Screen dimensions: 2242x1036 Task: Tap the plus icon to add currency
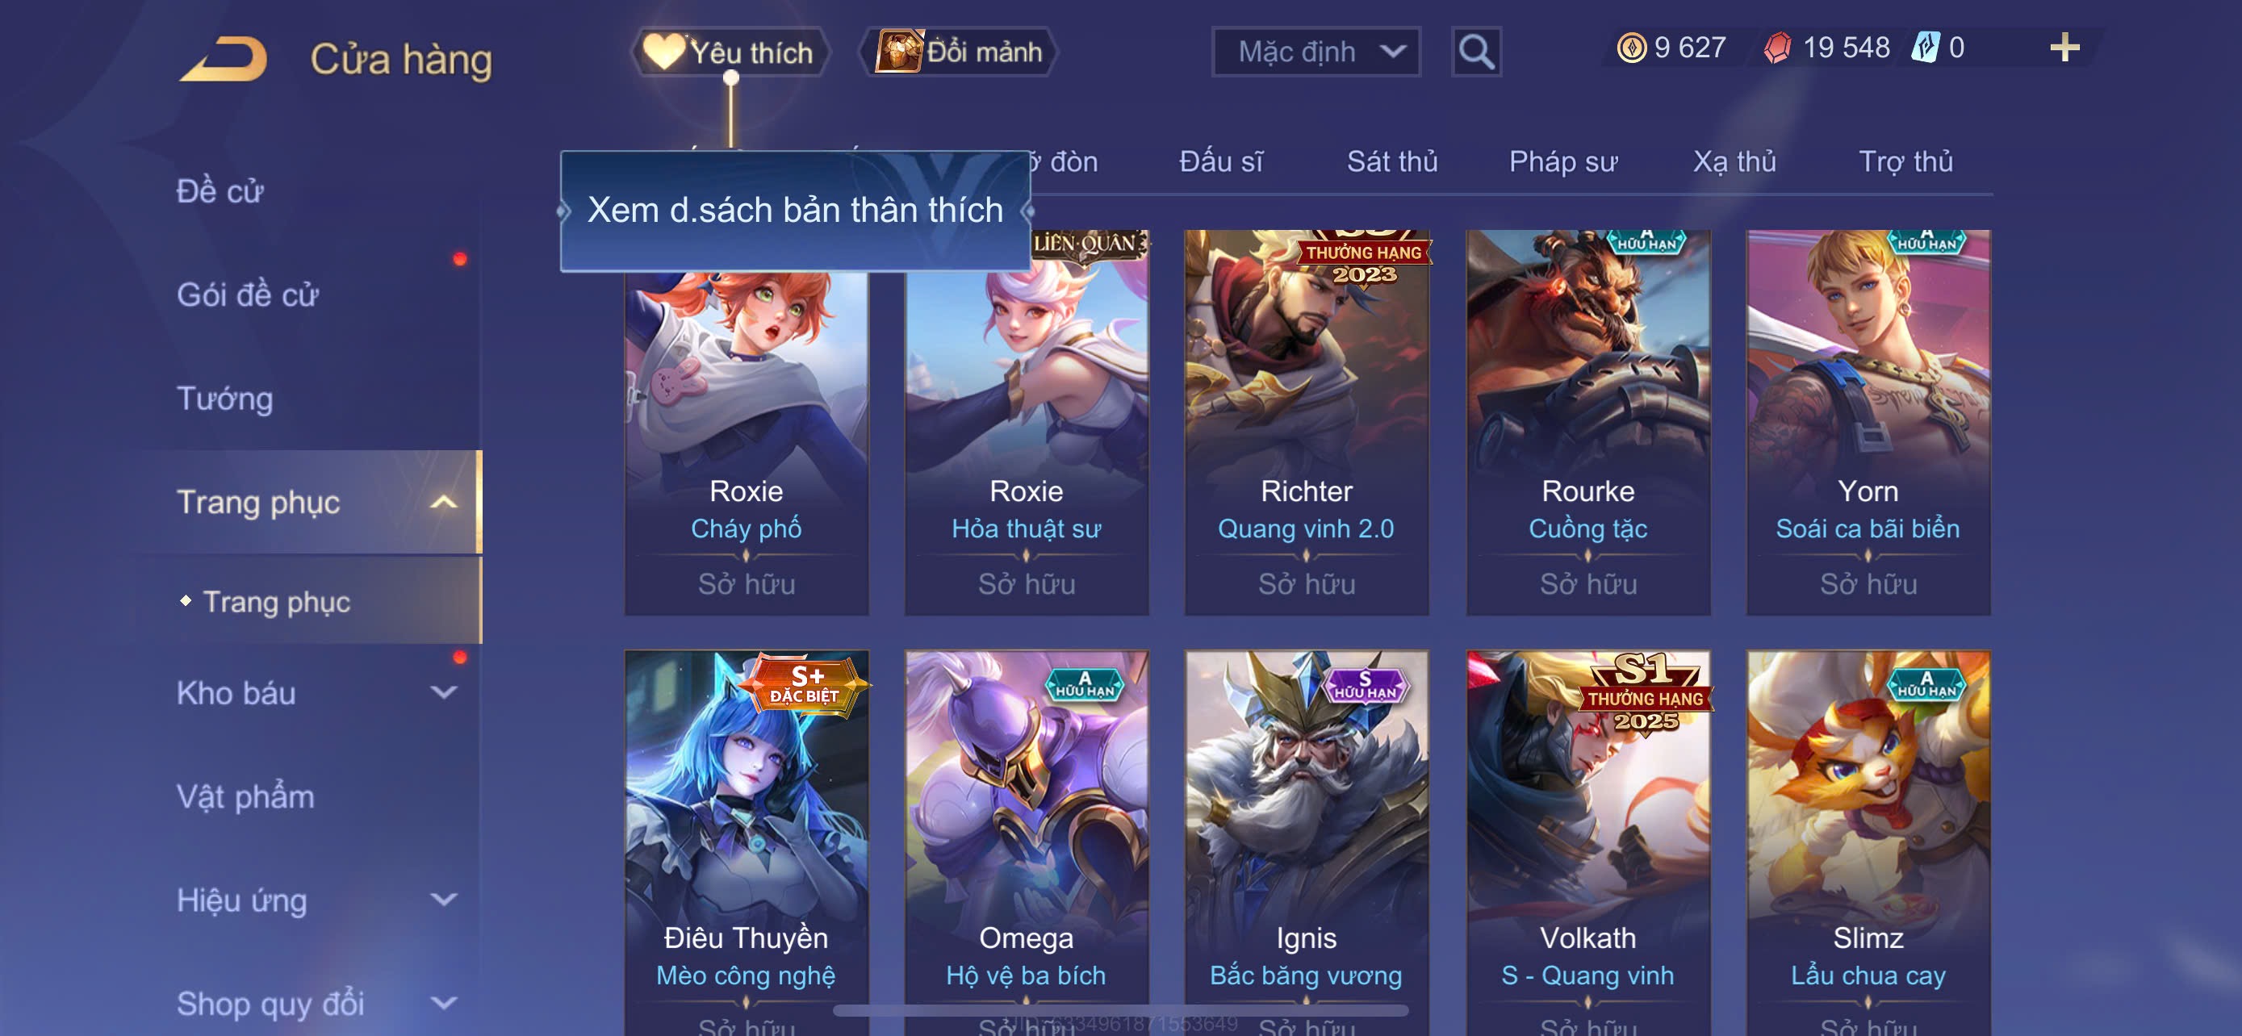click(2064, 47)
